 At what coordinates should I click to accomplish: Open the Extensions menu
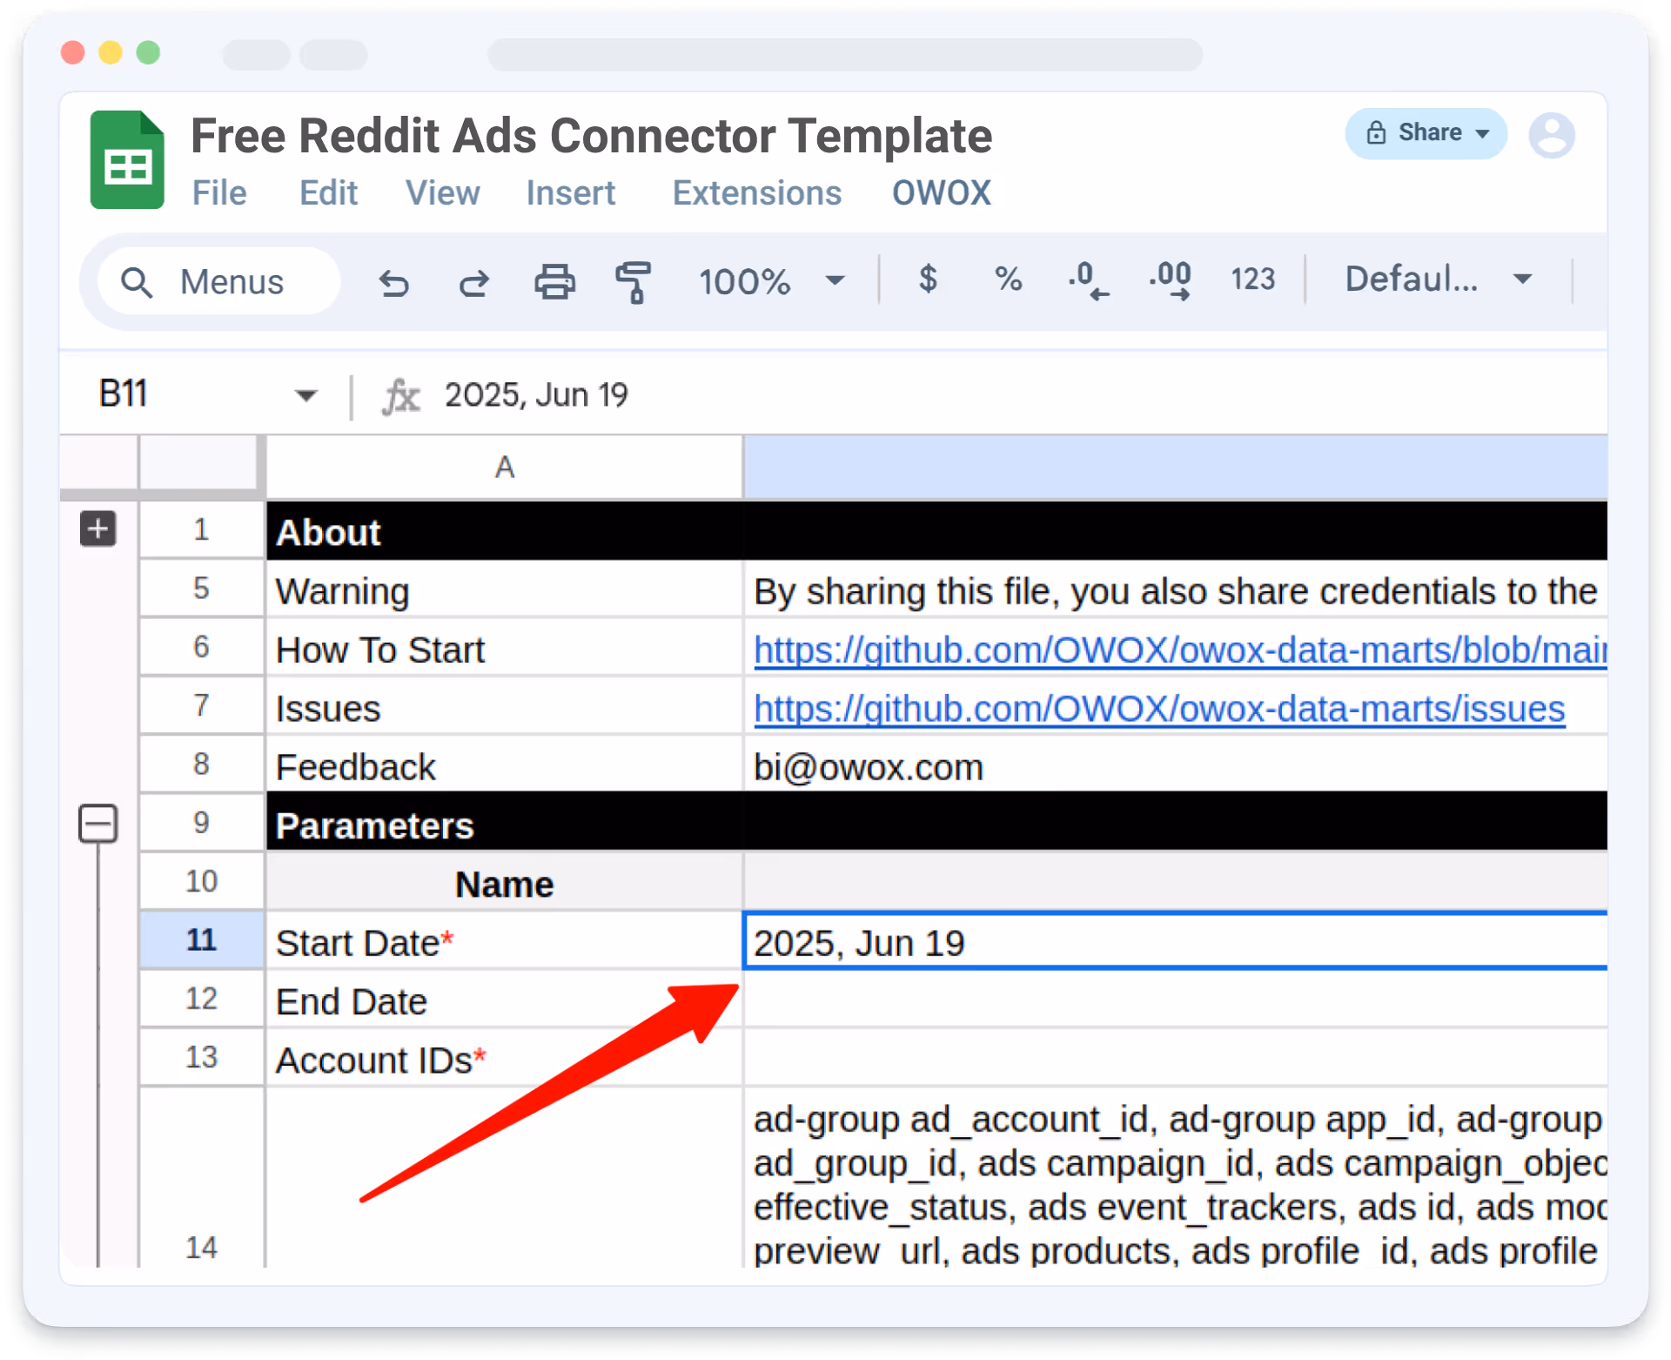pyautogui.click(x=756, y=192)
